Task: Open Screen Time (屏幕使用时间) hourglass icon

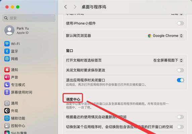Action: (x=7, y=92)
